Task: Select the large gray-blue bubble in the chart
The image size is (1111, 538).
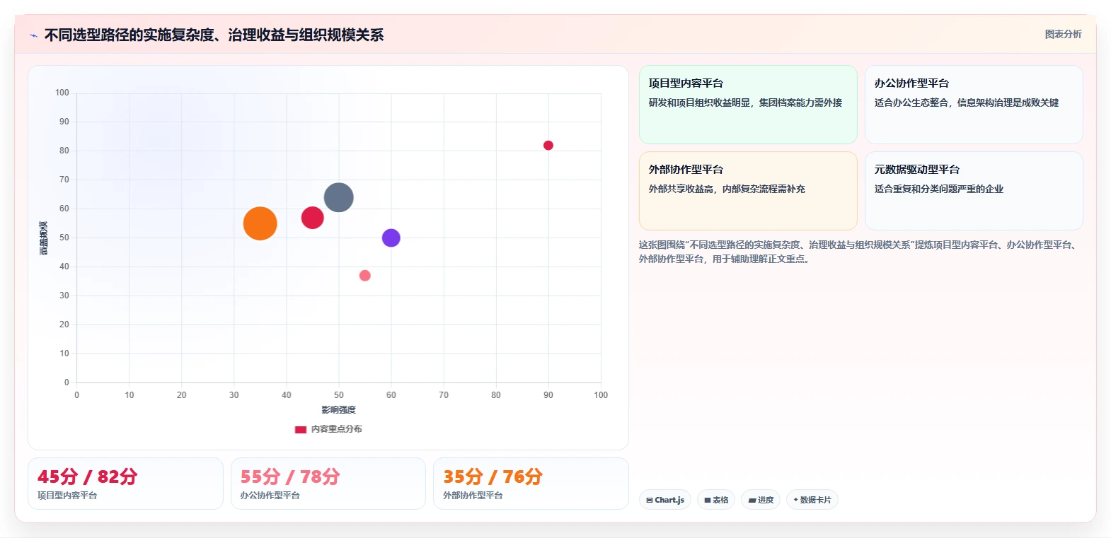Action: pos(339,197)
